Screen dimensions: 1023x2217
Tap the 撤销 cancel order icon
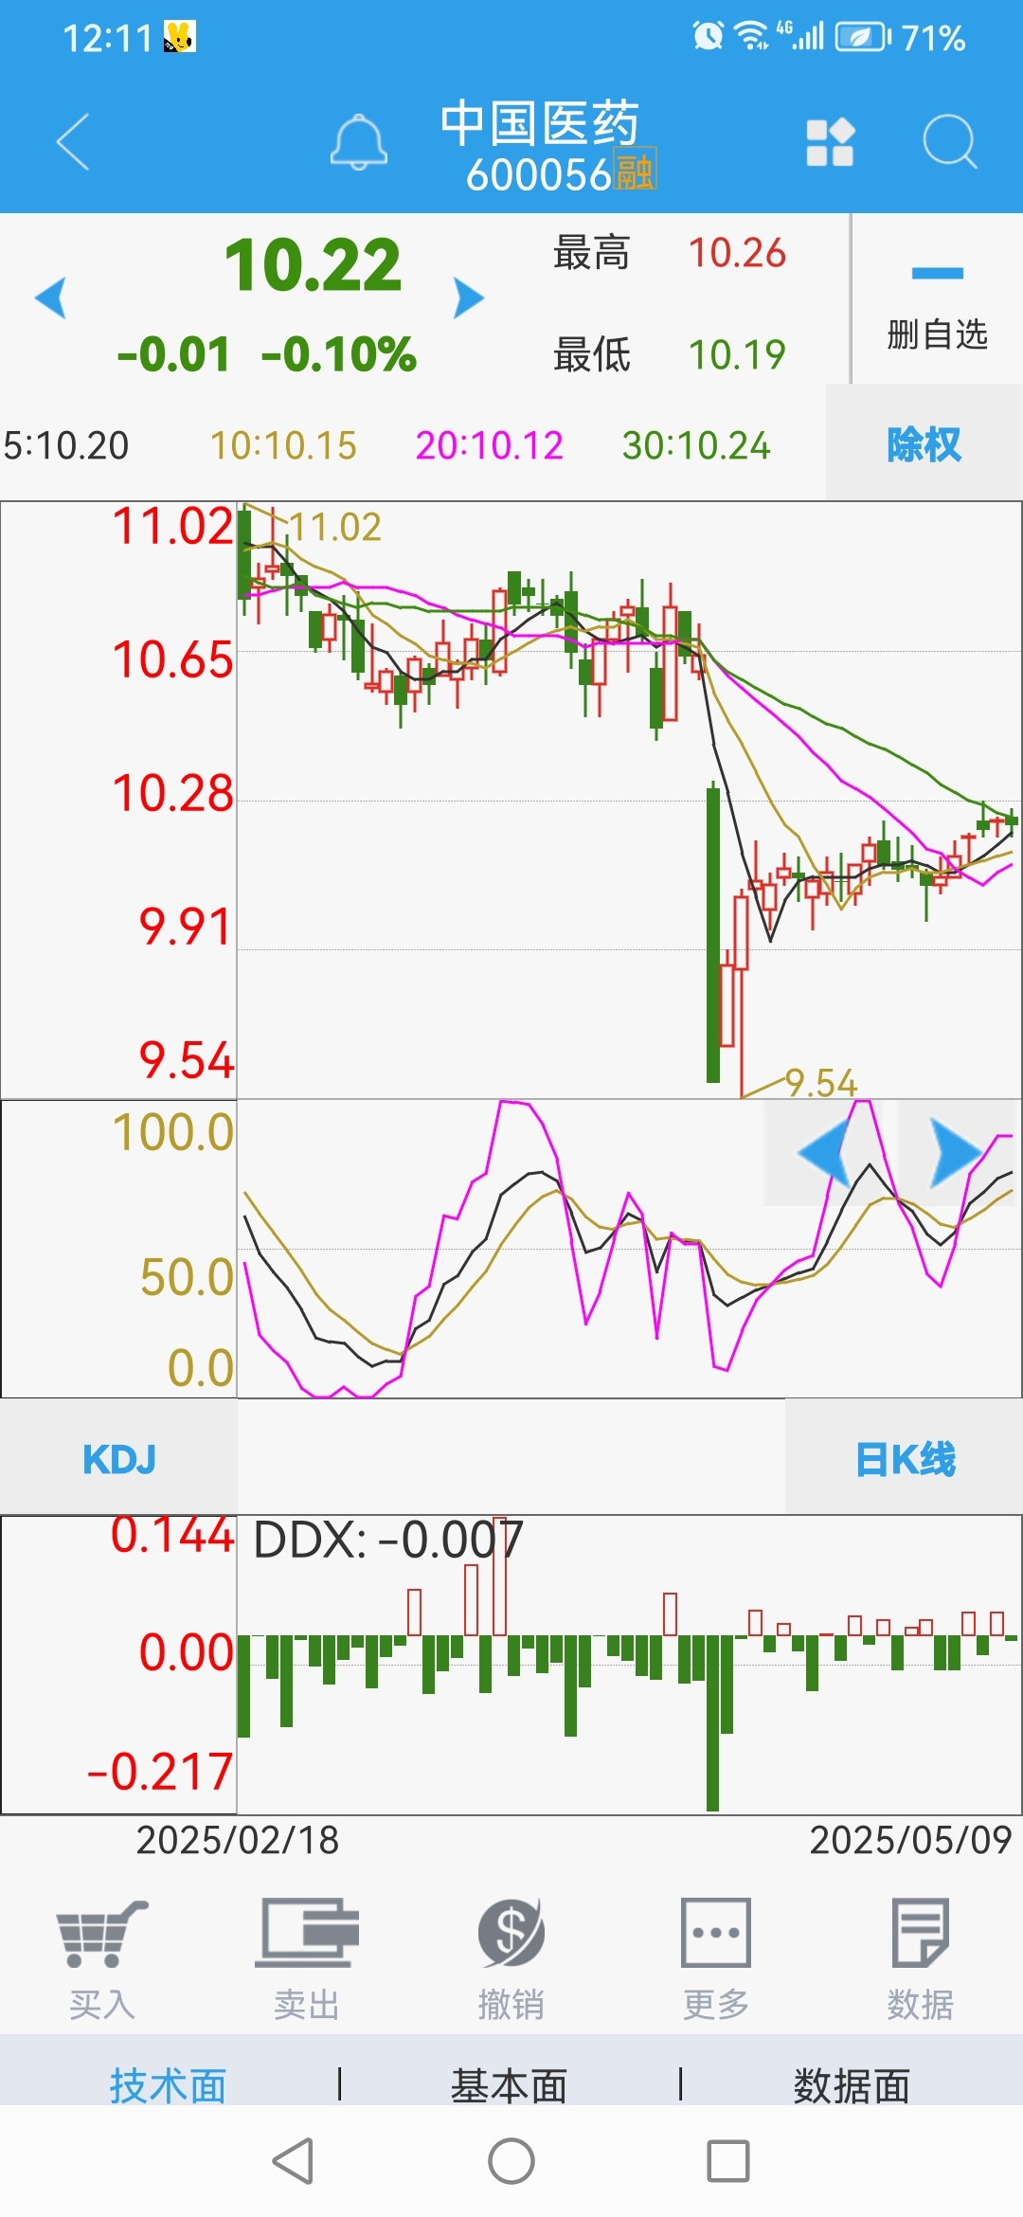pyautogui.click(x=511, y=1934)
